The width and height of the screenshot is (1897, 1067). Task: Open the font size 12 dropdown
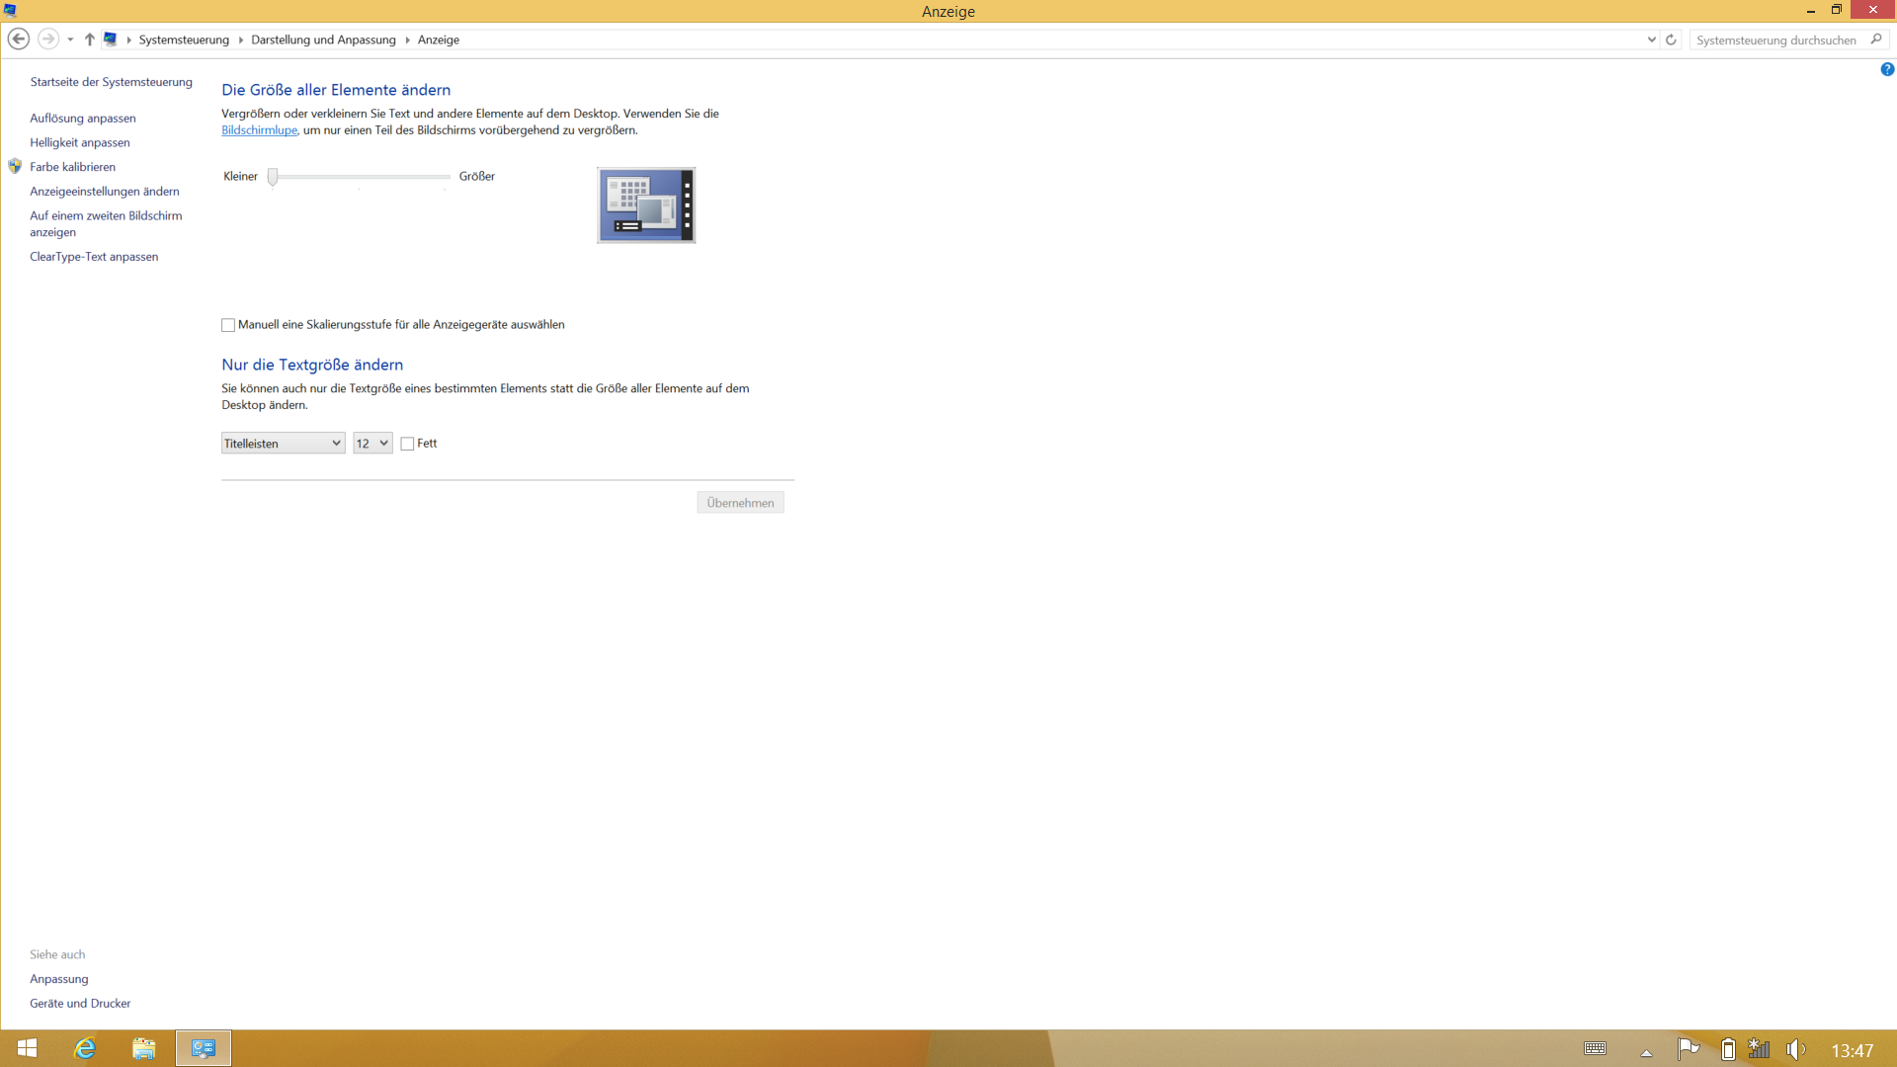372,444
